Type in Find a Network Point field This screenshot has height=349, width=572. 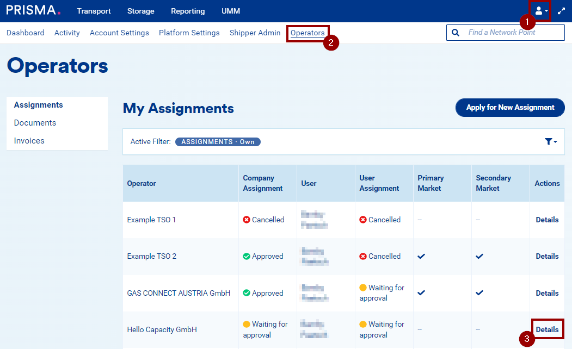[x=512, y=33]
